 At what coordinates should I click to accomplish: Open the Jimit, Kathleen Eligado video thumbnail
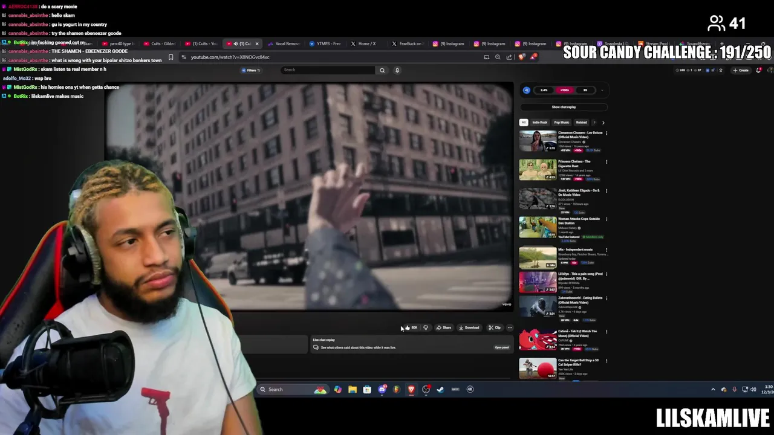538,199
